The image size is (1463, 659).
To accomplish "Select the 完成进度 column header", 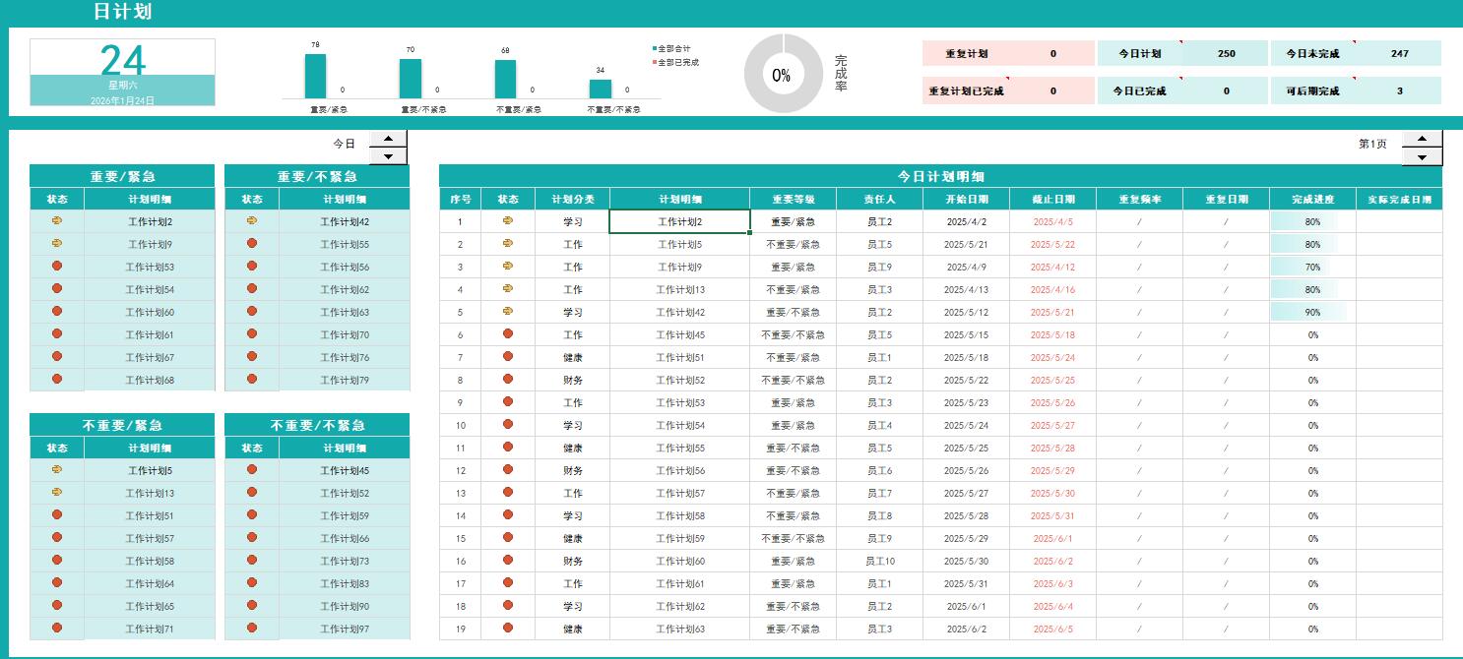I will 1312,200.
